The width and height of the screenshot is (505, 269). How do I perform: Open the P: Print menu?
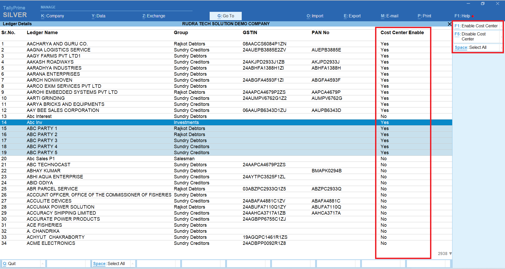coord(424,16)
